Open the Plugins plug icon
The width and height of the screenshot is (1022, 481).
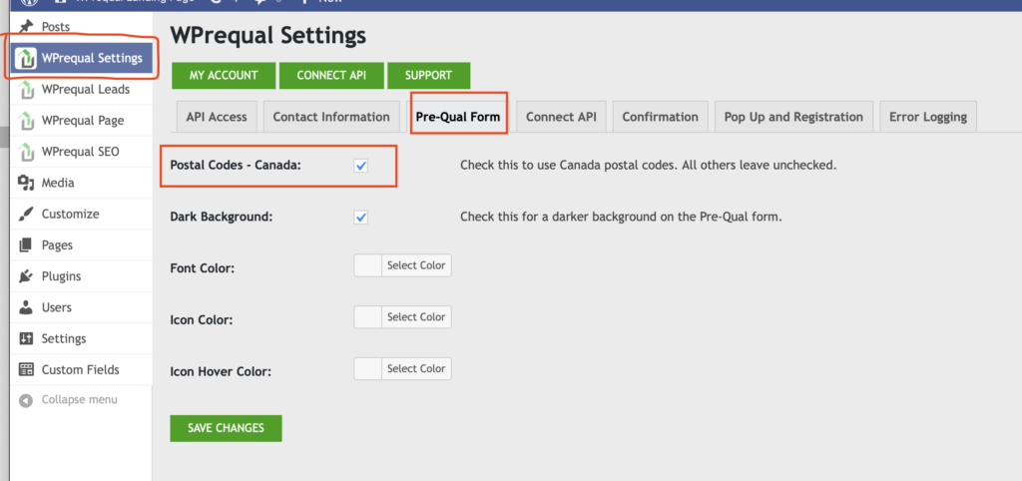tap(26, 276)
